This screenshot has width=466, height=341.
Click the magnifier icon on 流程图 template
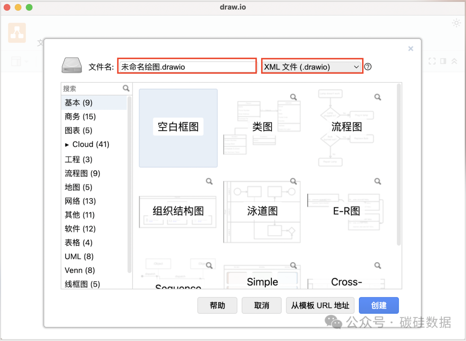coord(378,97)
